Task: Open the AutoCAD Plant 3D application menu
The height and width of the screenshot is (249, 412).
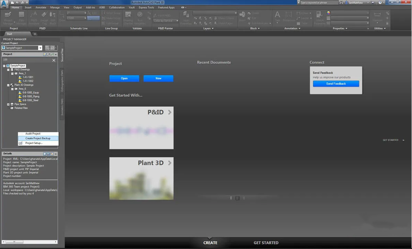Action: (x=4, y=4)
